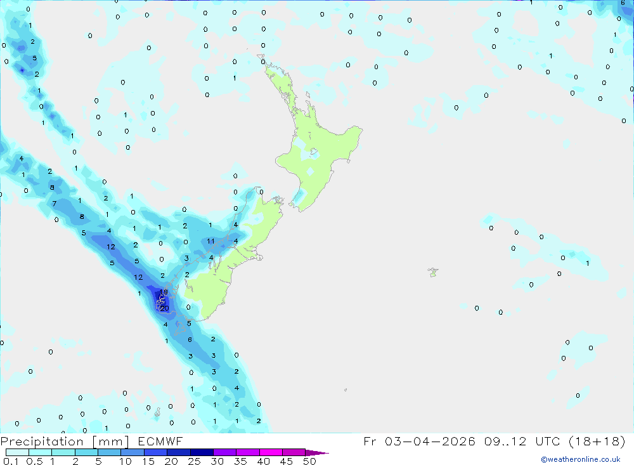The height and width of the screenshot is (465, 634).
Task: Pick the 35–40 mm violet legend swatch
Action: [247, 452]
